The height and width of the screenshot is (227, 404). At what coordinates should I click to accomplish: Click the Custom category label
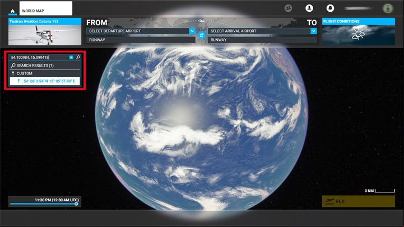pyautogui.click(x=25, y=73)
